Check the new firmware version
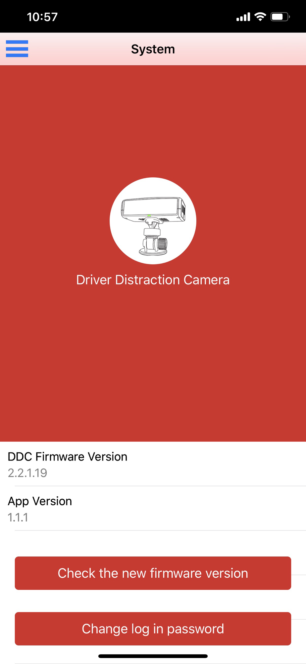The height and width of the screenshot is (664, 306). tap(153, 573)
